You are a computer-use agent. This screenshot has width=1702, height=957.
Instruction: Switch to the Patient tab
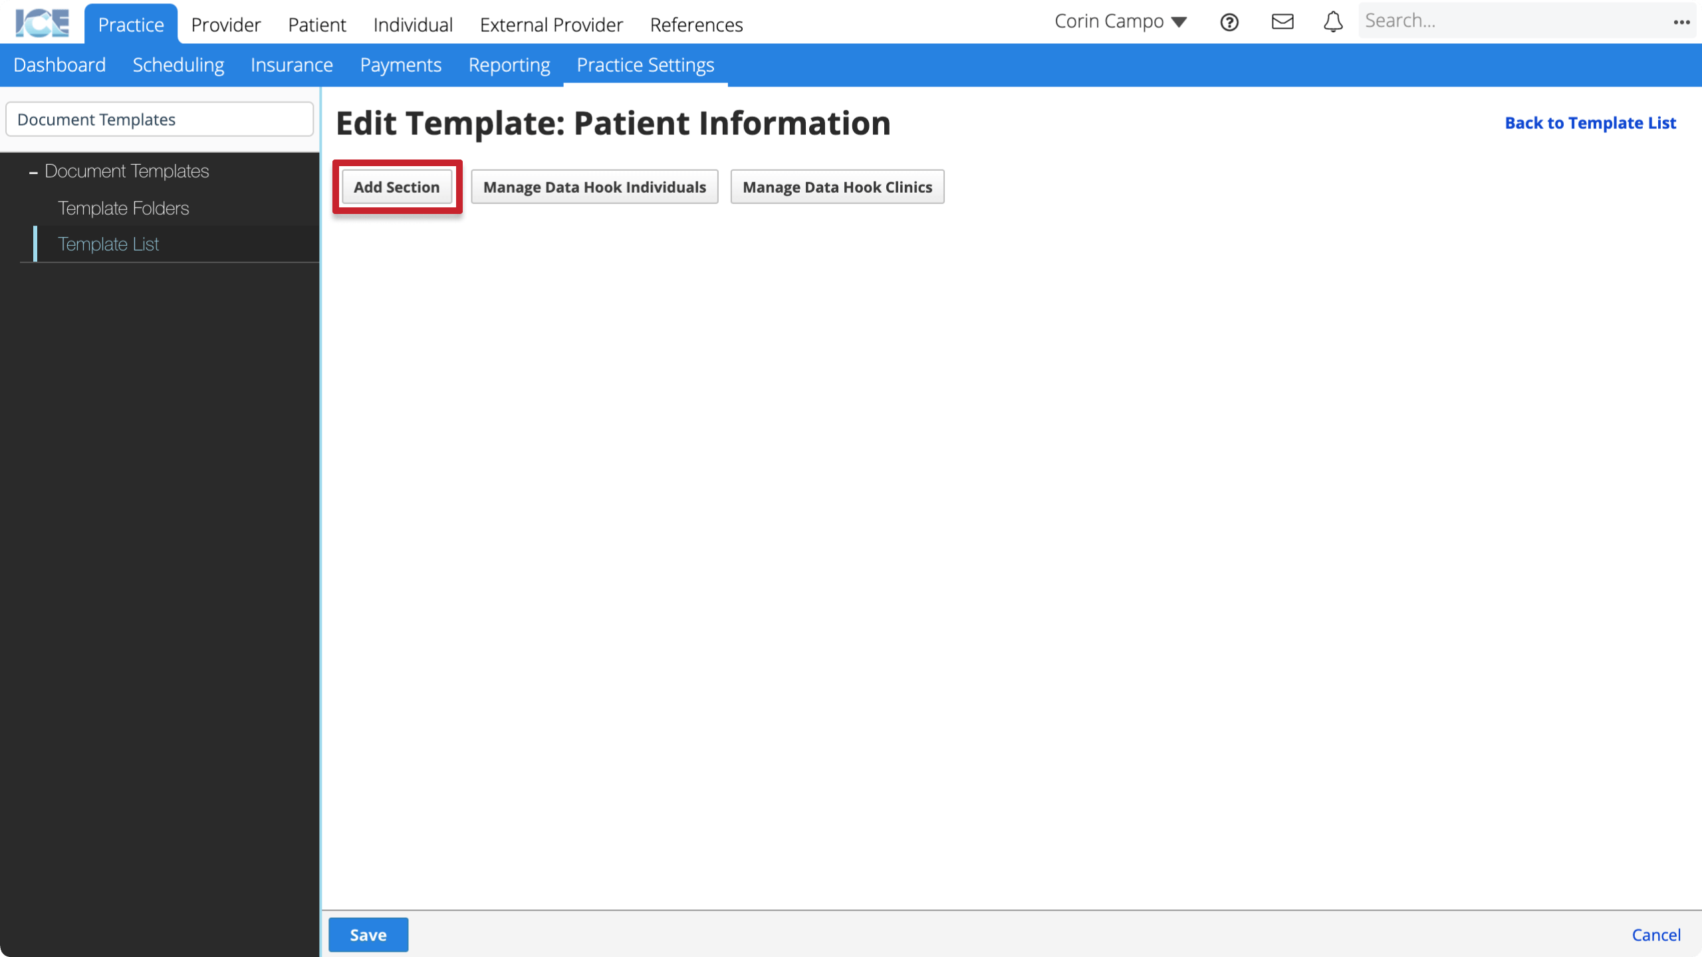click(x=316, y=25)
